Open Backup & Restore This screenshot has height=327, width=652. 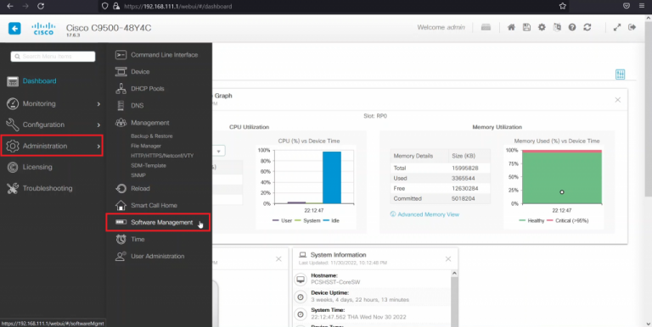[x=151, y=136]
